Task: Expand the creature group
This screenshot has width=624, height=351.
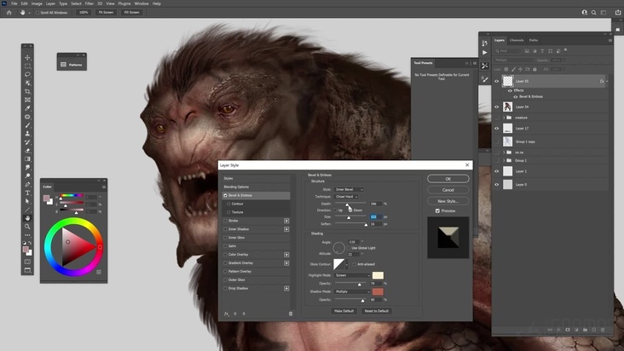Action: [504, 118]
